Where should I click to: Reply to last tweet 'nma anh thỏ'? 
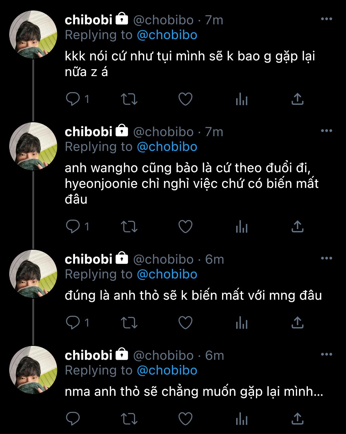[x=73, y=419]
